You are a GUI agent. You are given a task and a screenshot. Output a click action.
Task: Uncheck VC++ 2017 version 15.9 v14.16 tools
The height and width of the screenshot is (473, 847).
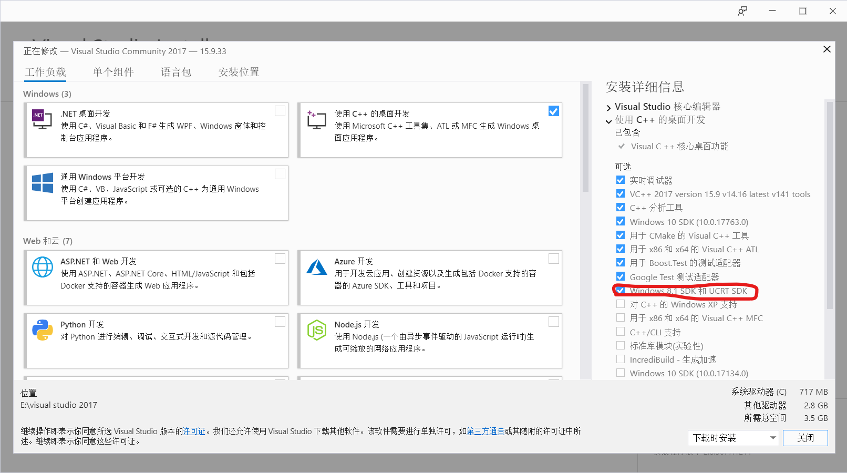point(621,193)
